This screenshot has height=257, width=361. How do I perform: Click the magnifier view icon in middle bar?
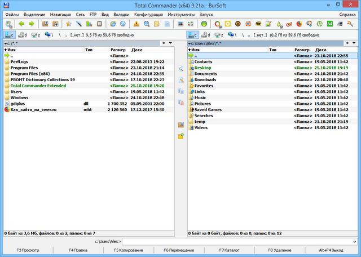tap(181, 69)
